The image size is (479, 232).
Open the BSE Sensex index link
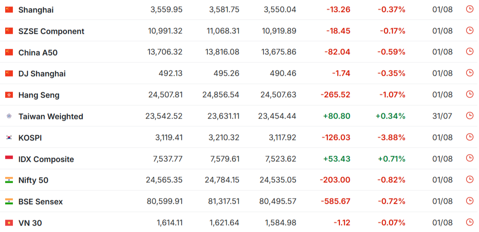click(41, 202)
